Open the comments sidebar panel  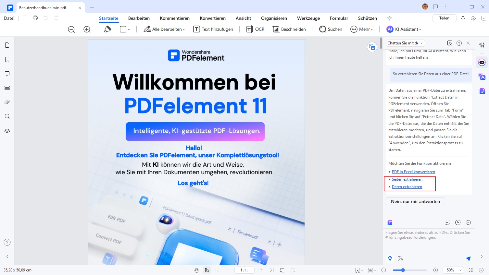point(7,74)
